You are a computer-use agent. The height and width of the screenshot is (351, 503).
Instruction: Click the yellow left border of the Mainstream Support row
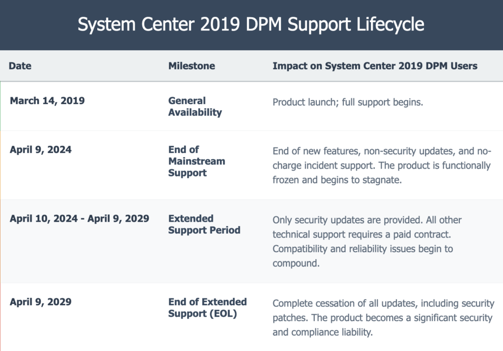pos(0,165)
